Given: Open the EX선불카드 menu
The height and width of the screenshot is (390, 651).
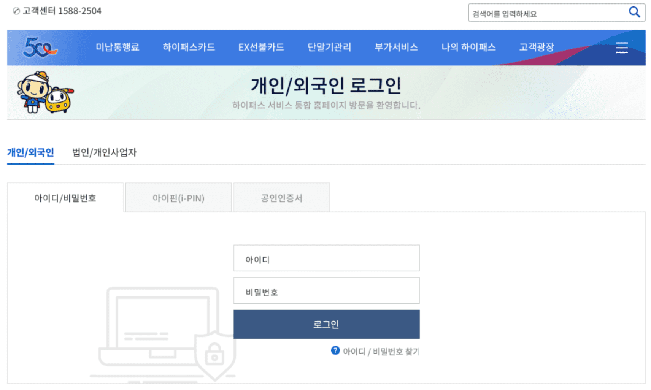Looking at the screenshot, I should (261, 47).
